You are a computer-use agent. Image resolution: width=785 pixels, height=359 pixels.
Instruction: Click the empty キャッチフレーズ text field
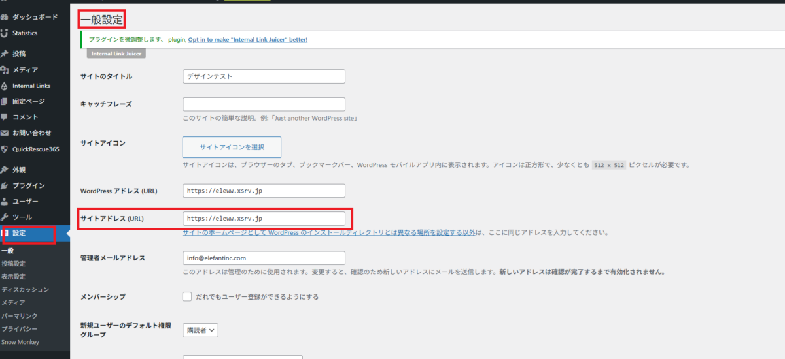point(264,104)
